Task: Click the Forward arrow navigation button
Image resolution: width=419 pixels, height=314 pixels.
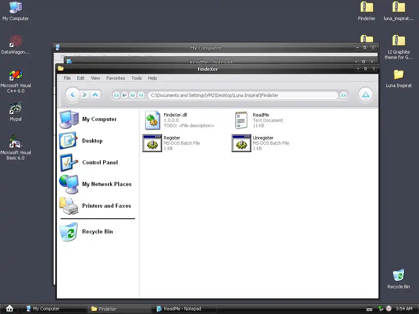Action: pos(84,95)
